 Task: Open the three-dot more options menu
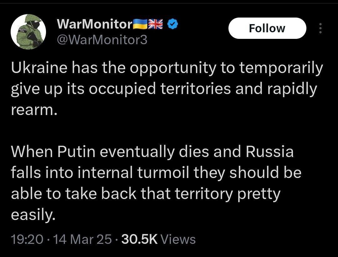(320, 28)
